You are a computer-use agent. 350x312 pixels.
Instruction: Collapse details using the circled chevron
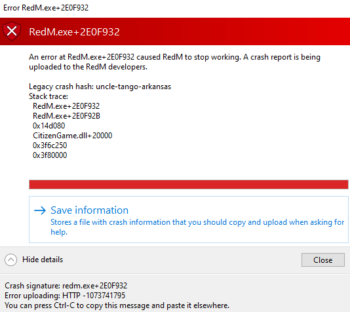(x=10, y=260)
